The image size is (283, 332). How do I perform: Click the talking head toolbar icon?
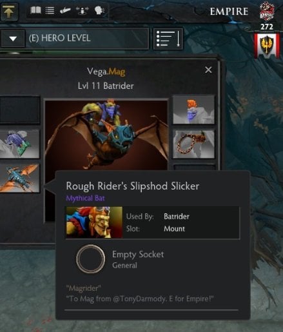click(99, 10)
